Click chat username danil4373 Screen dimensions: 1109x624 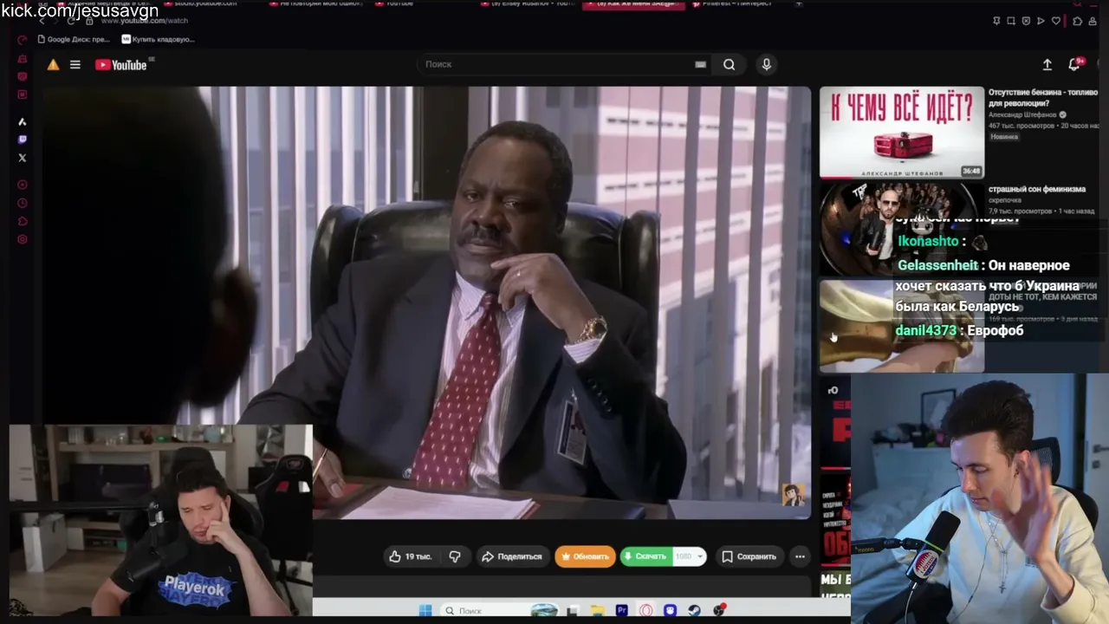(x=926, y=330)
